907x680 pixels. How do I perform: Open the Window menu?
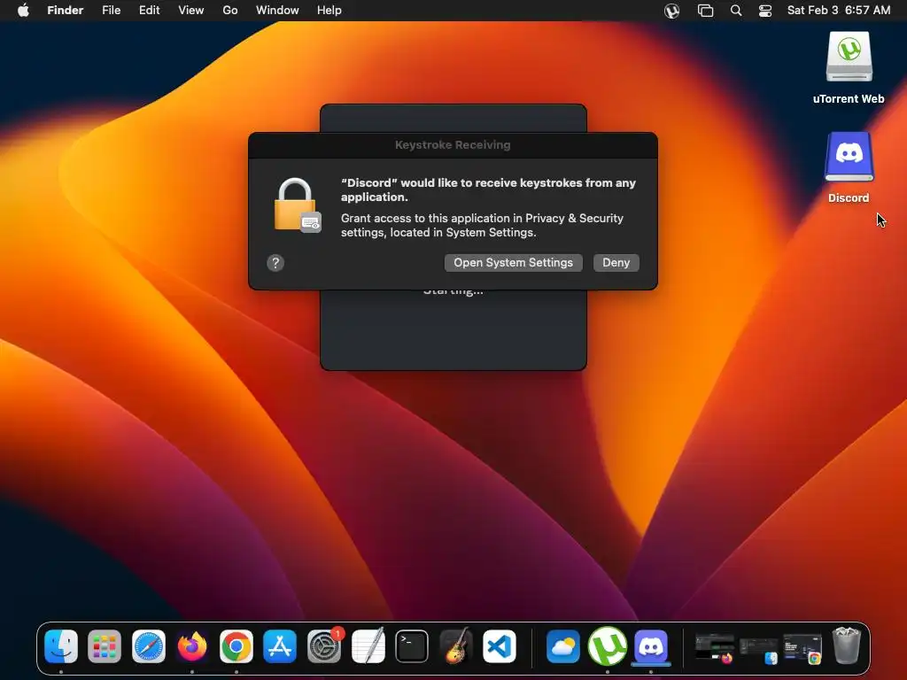click(x=277, y=11)
